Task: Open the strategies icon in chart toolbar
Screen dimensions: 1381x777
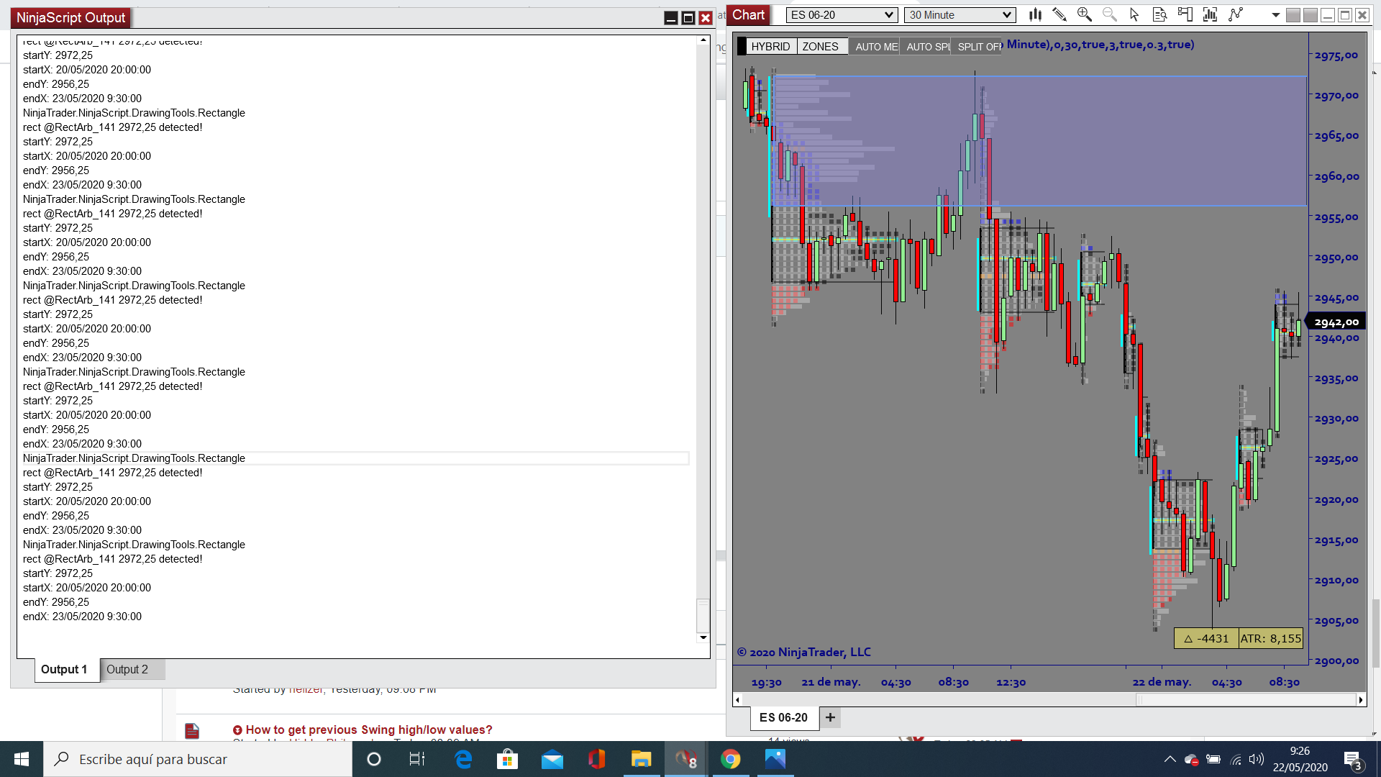Action: (1236, 14)
